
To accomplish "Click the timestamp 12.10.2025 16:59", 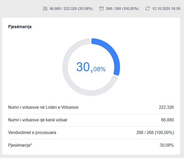I will click(166, 9).
